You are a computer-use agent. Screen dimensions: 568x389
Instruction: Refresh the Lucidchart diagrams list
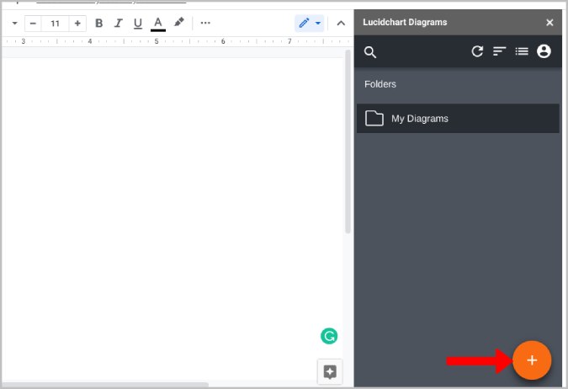tap(477, 51)
